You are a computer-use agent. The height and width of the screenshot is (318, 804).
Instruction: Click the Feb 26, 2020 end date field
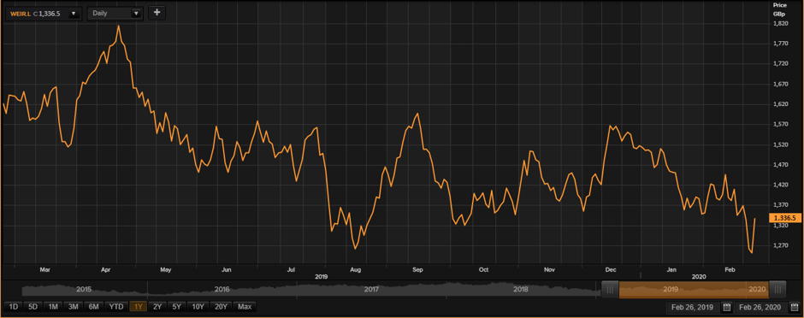pos(761,307)
